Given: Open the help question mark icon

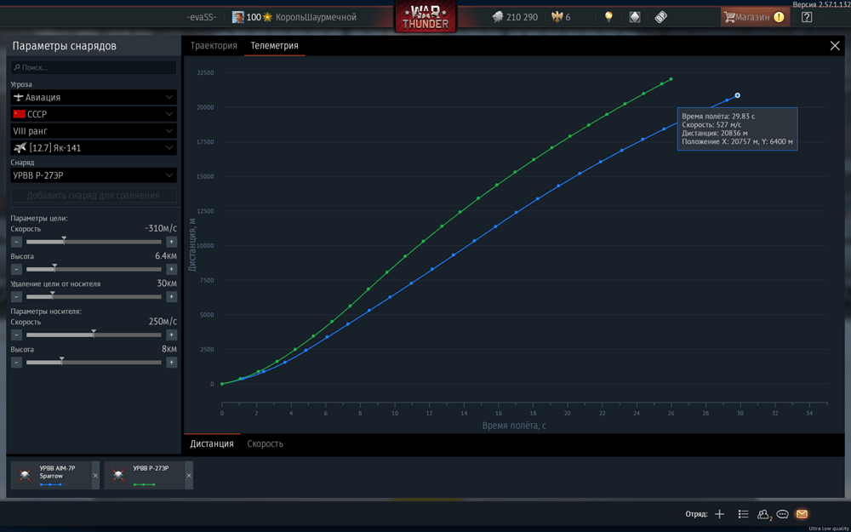Looking at the screenshot, I should pyautogui.click(x=807, y=17).
